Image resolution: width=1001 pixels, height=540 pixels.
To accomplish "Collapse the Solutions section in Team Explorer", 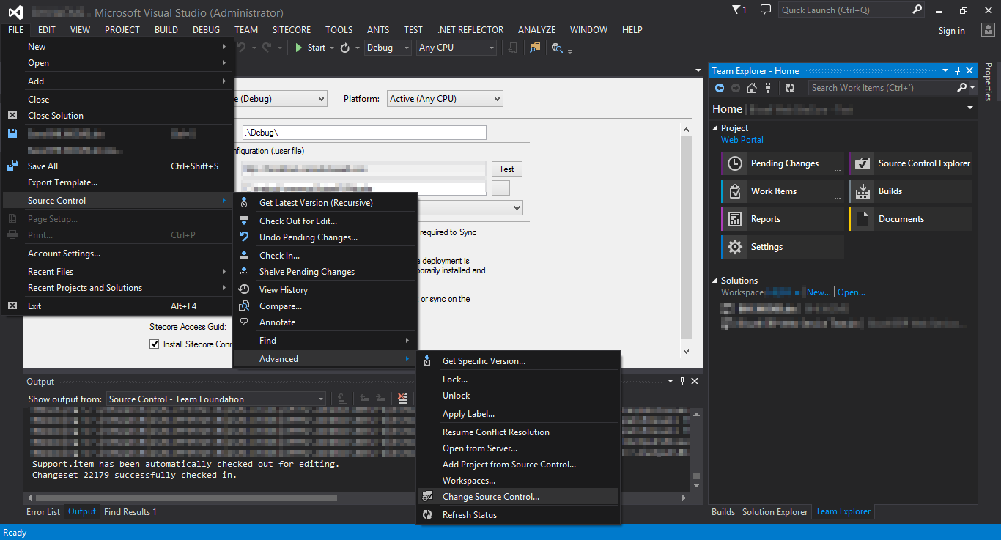I will click(x=716, y=281).
